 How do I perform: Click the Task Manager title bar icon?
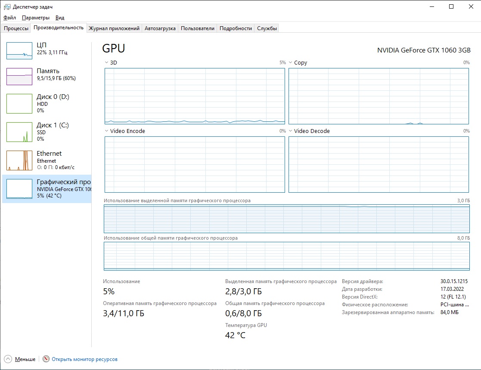pyautogui.click(x=7, y=7)
